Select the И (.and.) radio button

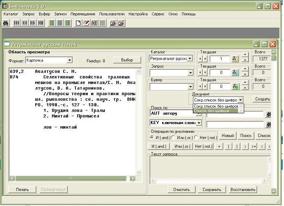point(152,137)
